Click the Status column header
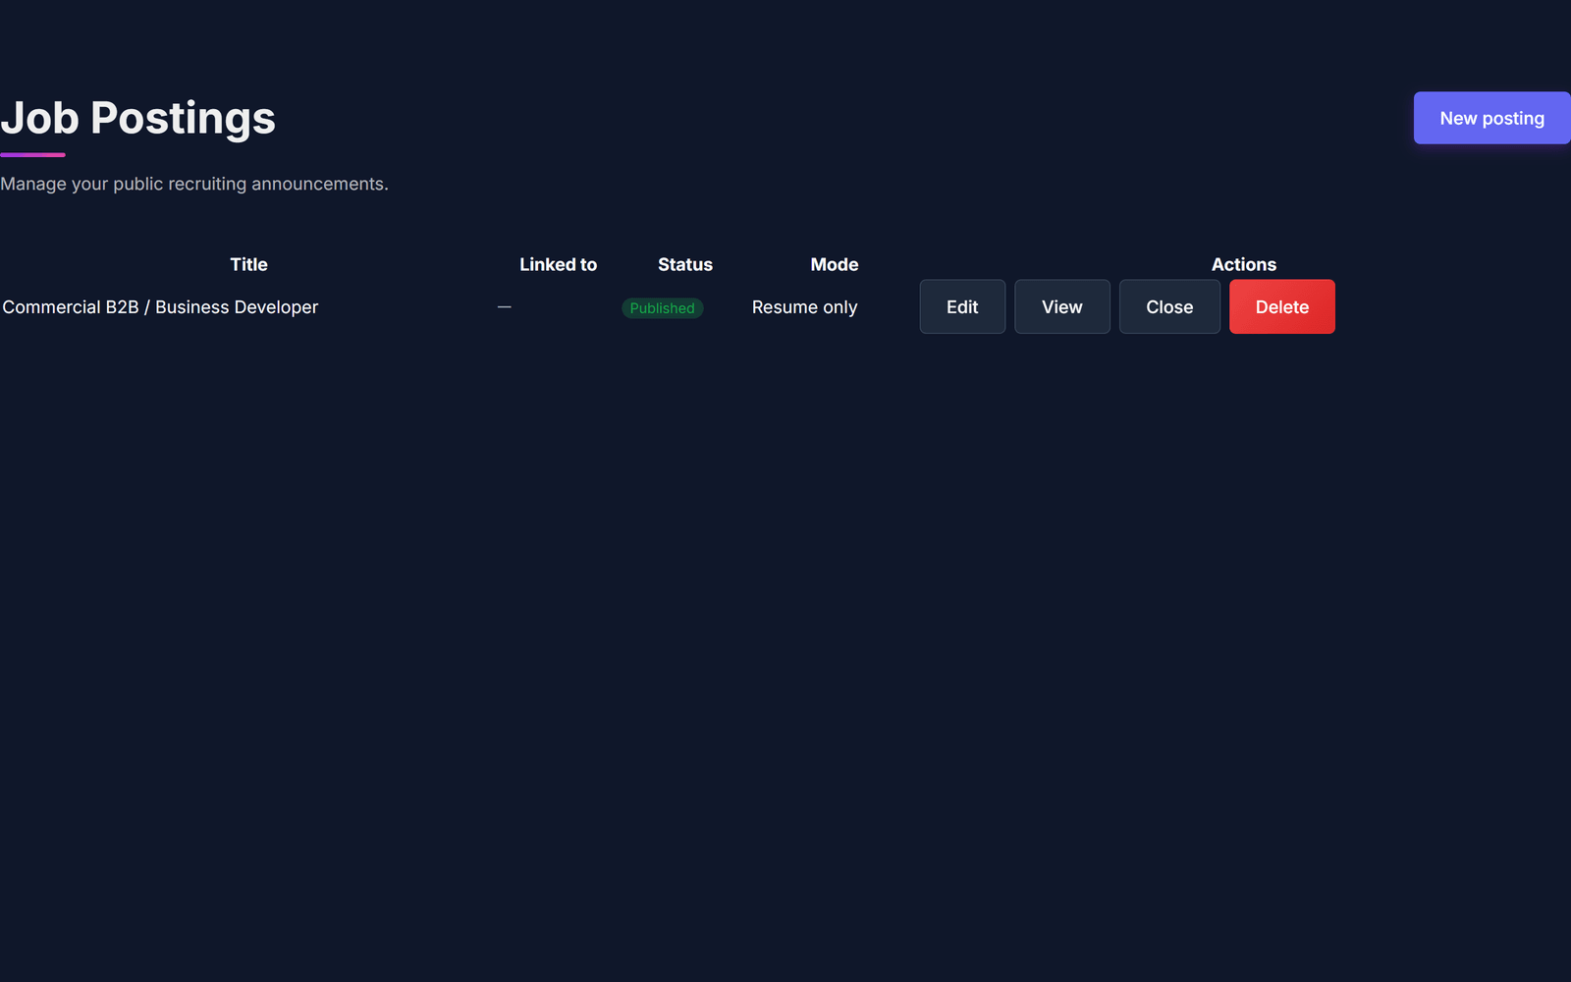Viewport: 1571px width, 982px height. 685,264
